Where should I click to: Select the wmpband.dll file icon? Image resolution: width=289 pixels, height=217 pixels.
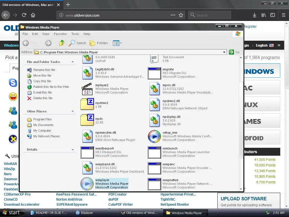tap(87, 168)
